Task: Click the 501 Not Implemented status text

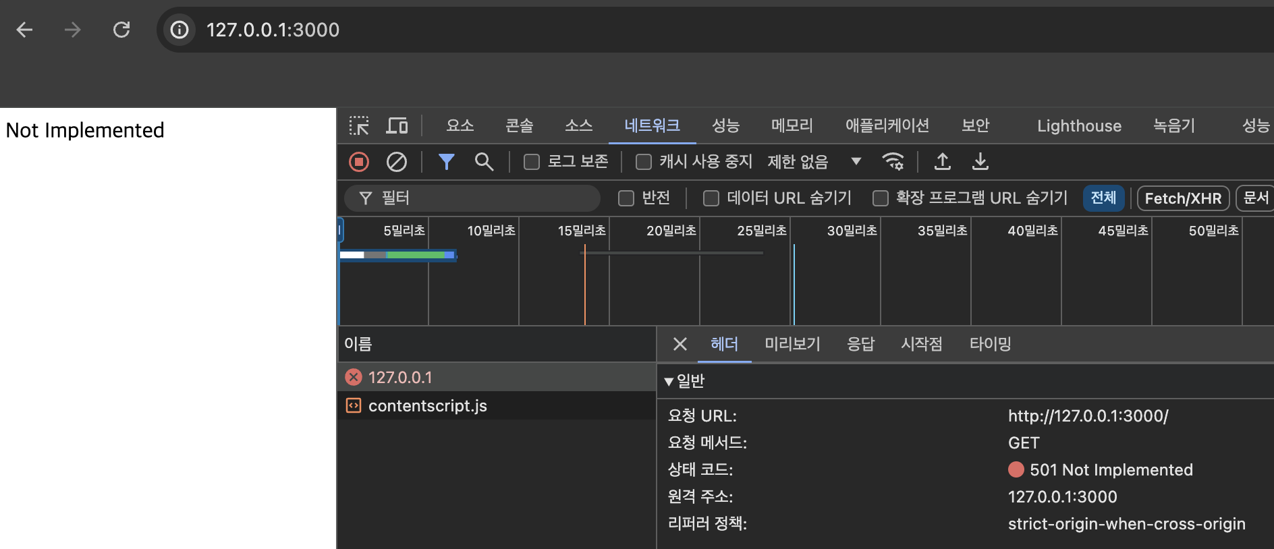Action: click(x=1111, y=470)
